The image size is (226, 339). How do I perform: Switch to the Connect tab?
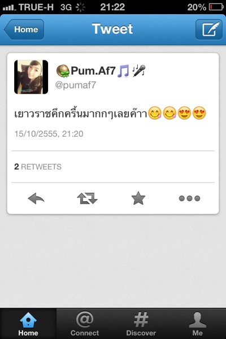point(85,324)
